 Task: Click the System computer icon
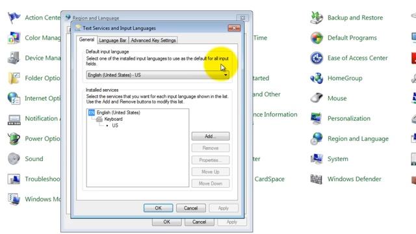[x=317, y=159]
